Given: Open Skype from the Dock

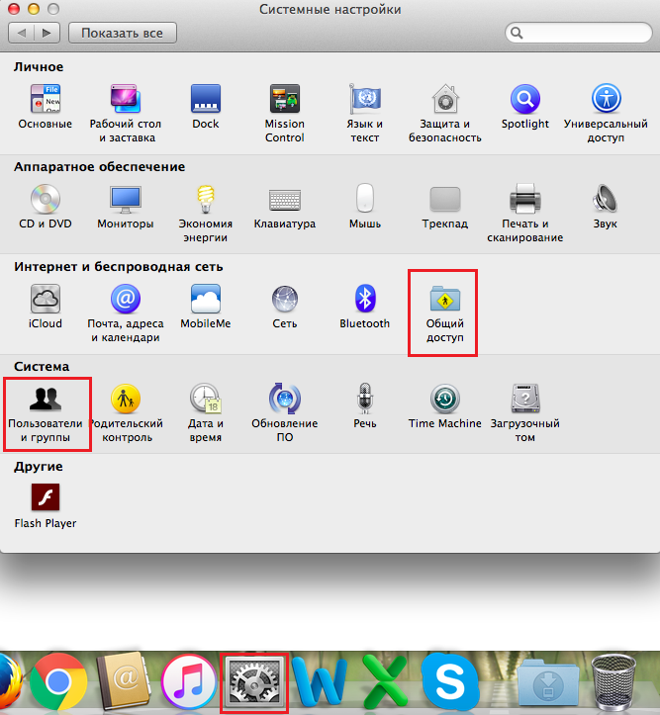Looking at the screenshot, I should [450, 682].
